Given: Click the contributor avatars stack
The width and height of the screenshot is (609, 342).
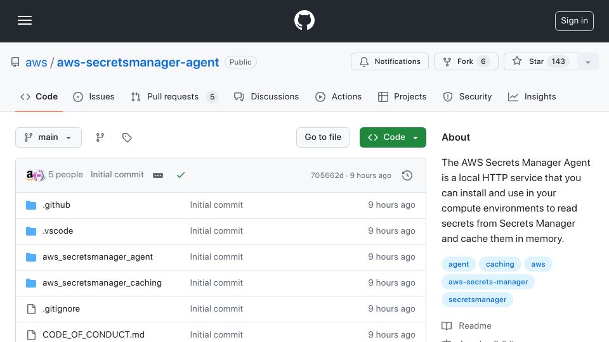Looking at the screenshot, I should tap(35, 175).
